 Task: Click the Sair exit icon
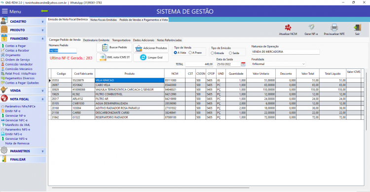tap(357, 28)
